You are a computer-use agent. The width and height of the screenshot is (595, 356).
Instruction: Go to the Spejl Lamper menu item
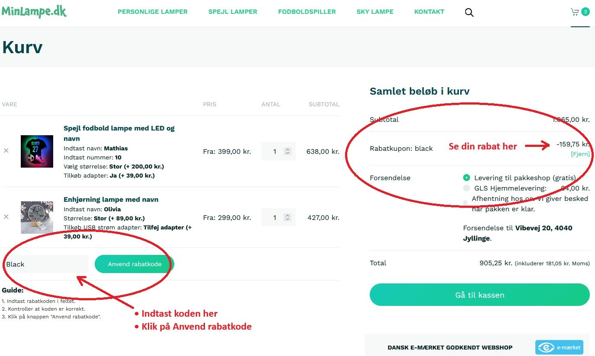233,12
